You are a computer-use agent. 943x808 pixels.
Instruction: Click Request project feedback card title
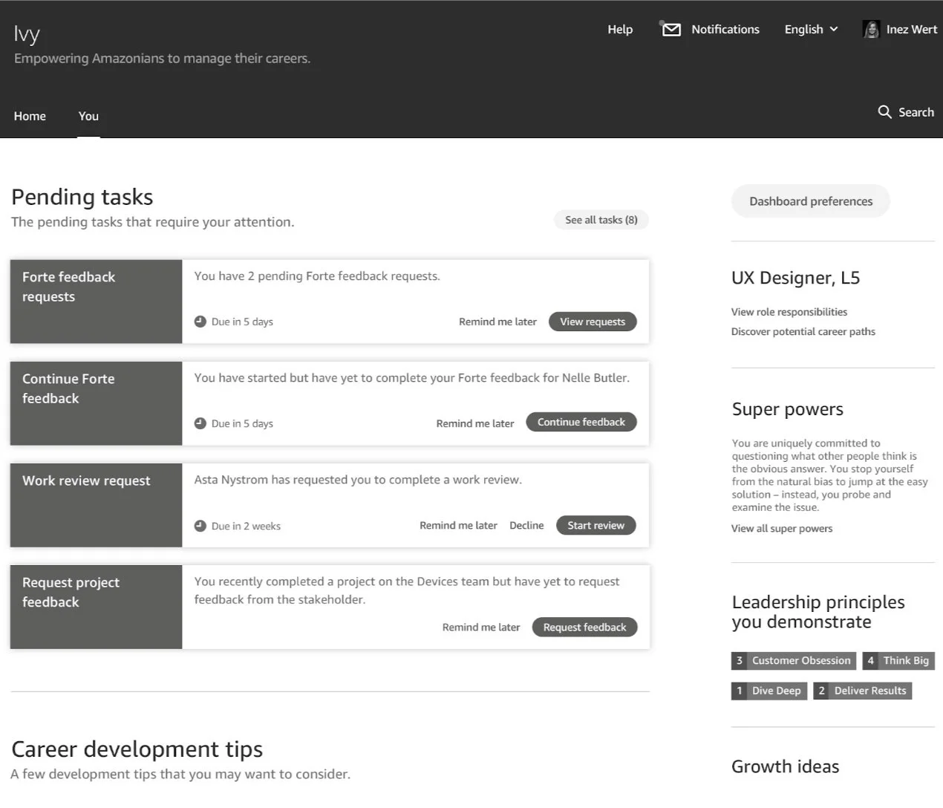71,592
